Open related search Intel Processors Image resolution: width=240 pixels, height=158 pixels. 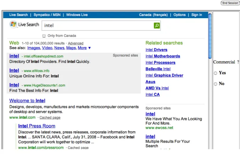click(x=160, y=63)
